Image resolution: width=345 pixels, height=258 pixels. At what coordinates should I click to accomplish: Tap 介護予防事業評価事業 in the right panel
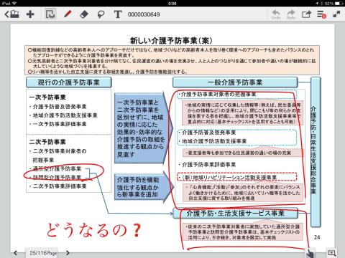click(208, 165)
